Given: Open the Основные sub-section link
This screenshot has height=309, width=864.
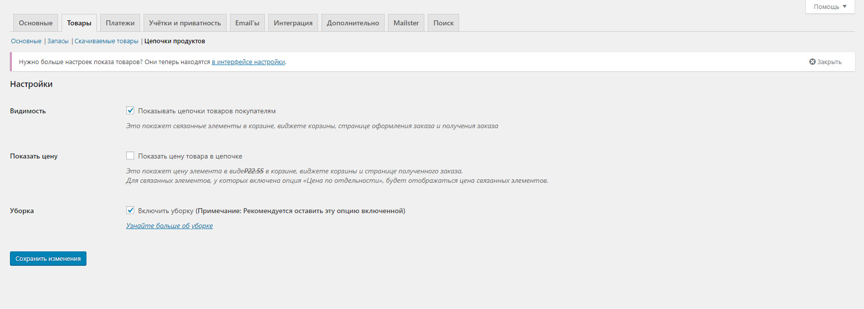Looking at the screenshot, I should 26,41.
